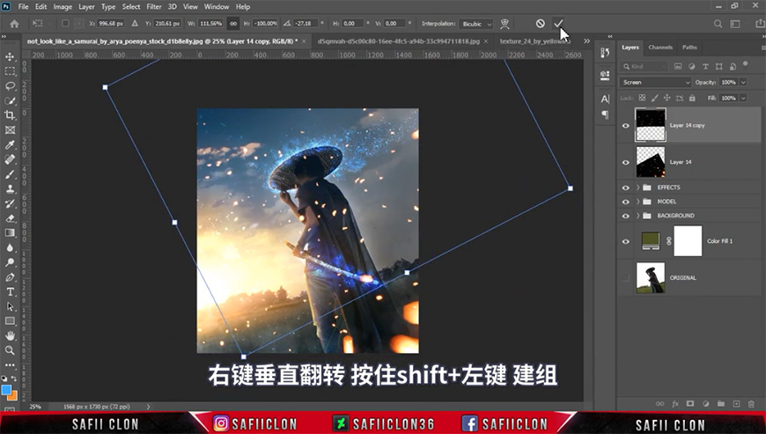The width and height of the screenshot is (766, 434).
Task: Filter layers by adjustment layers icon
Action: coord(691,66)
